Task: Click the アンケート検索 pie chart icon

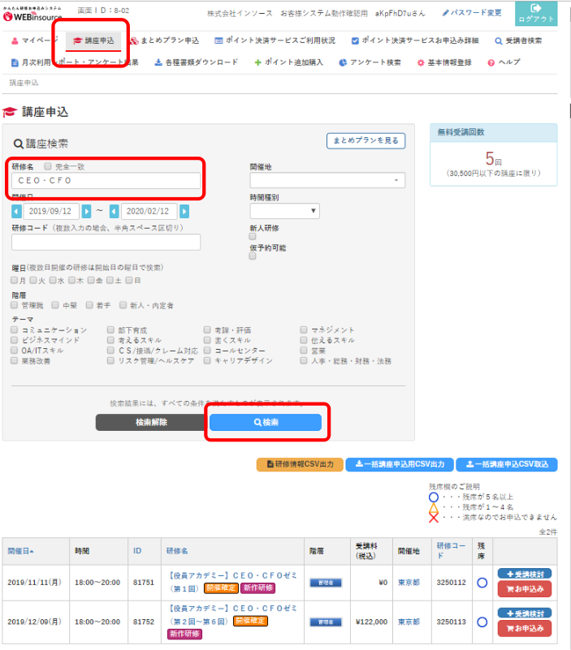Action: pyautogui.click(x=343, y=62)
